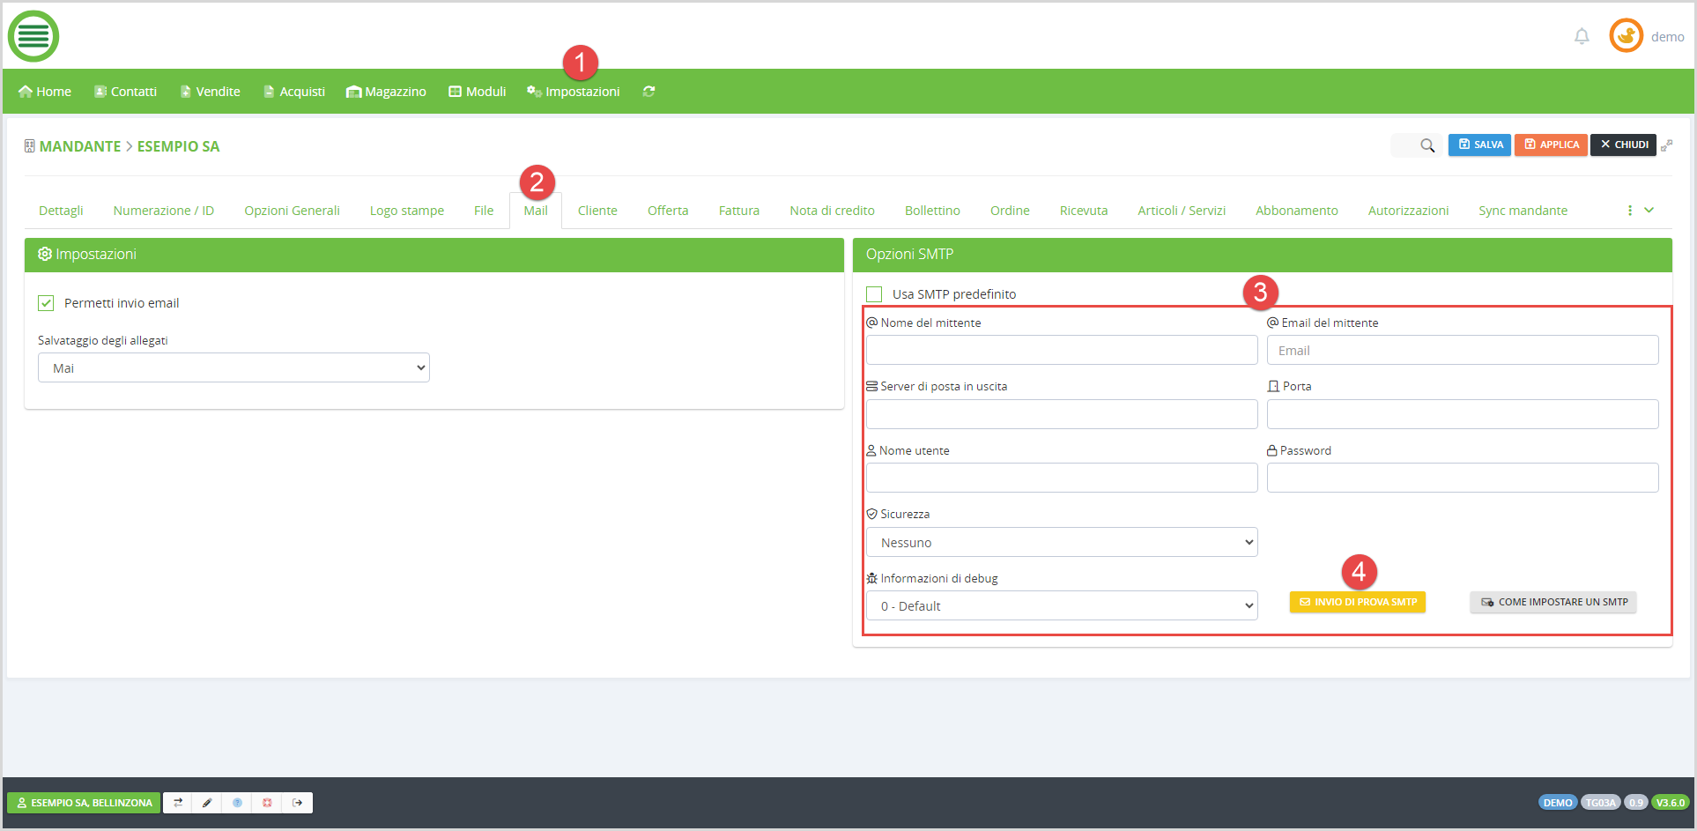Switch to the Fattura tab
Image resolution: width=1697 pixels, height=831 pixels.
click(x=738, y=211)
